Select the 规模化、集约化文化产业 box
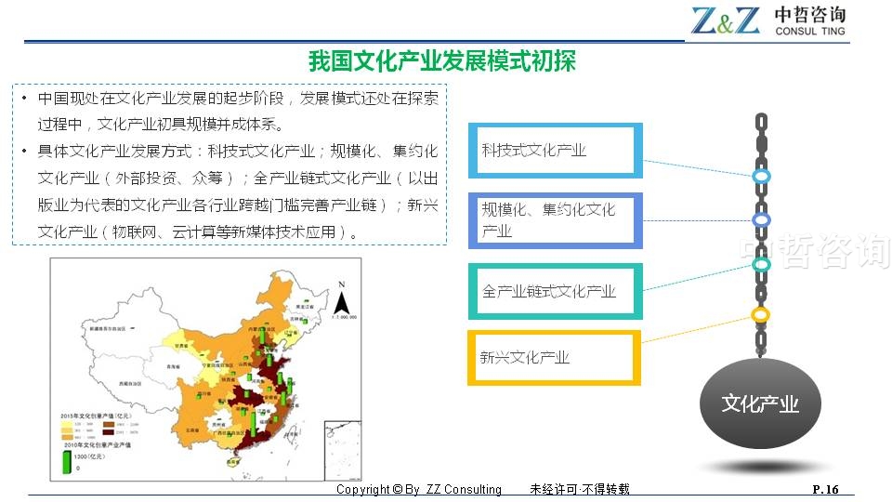Viewport: 892px width, 502px height. tap(555, 220)
